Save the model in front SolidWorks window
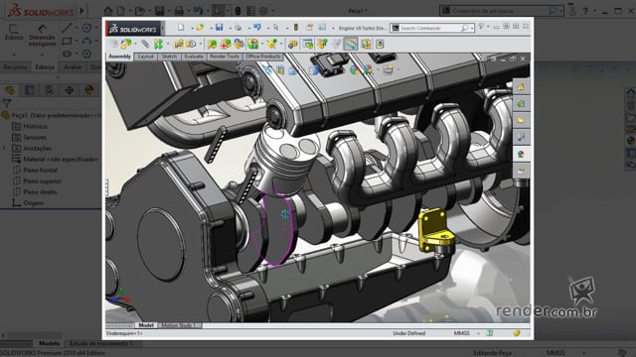The image size is (636, 357). [x=219, y=28]
